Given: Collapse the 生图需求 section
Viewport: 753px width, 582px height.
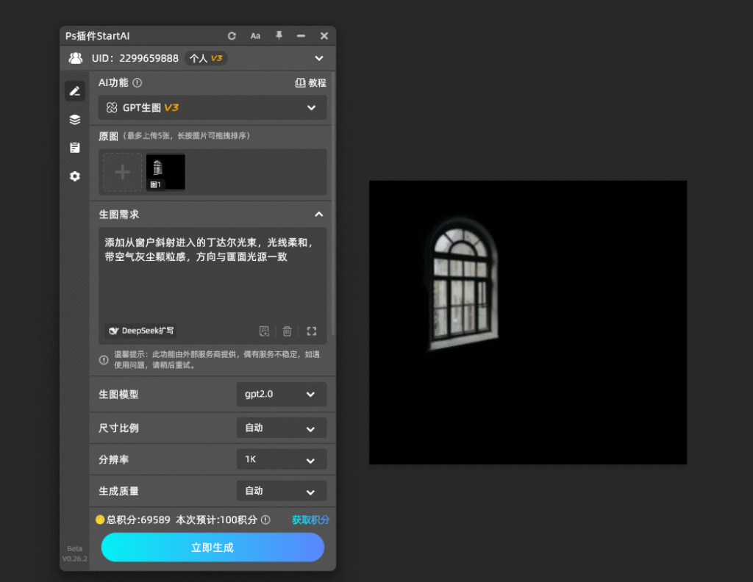Looking at the screenshot, I should [319, 215].
